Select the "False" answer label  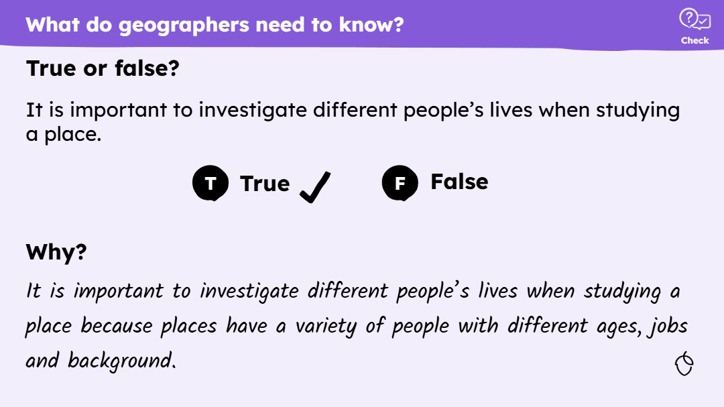tap(459, 182)
